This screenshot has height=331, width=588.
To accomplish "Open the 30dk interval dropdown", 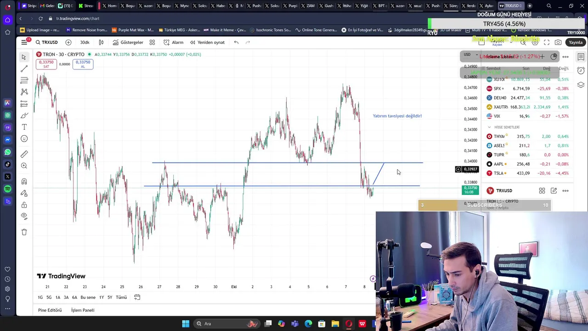I will coord(85,42).
